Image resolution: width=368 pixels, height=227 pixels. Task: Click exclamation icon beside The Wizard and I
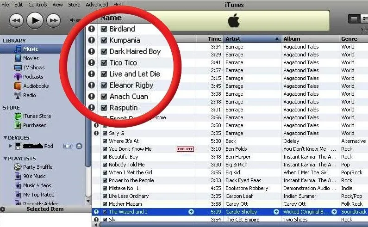[96, 212]
